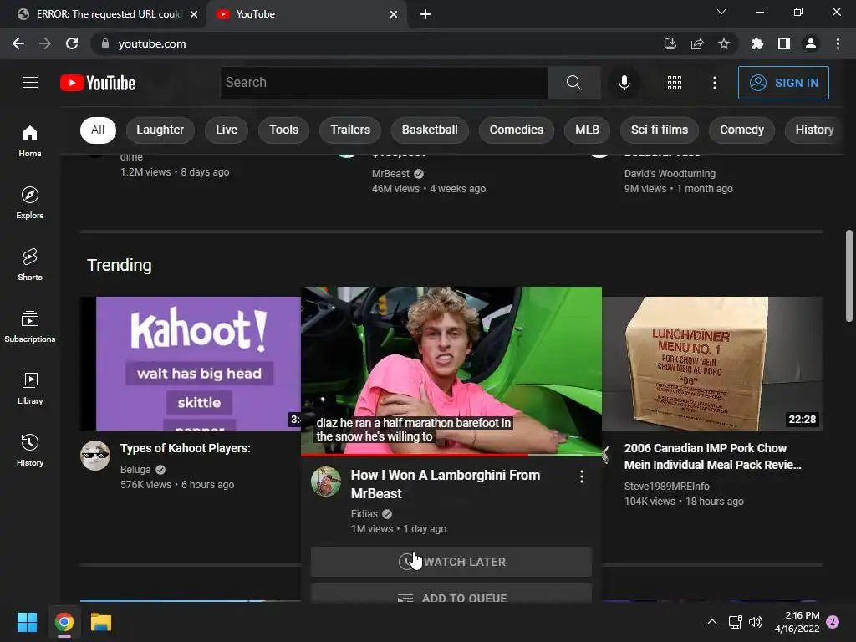Click ADD TO QUEUE button
856x642 pixels.
(x=451, y=594)
